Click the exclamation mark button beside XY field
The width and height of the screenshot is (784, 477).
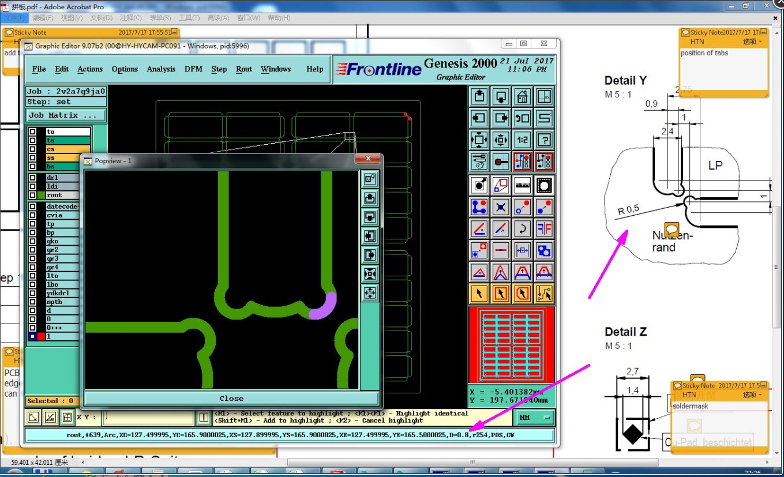[x=204, y=417]
